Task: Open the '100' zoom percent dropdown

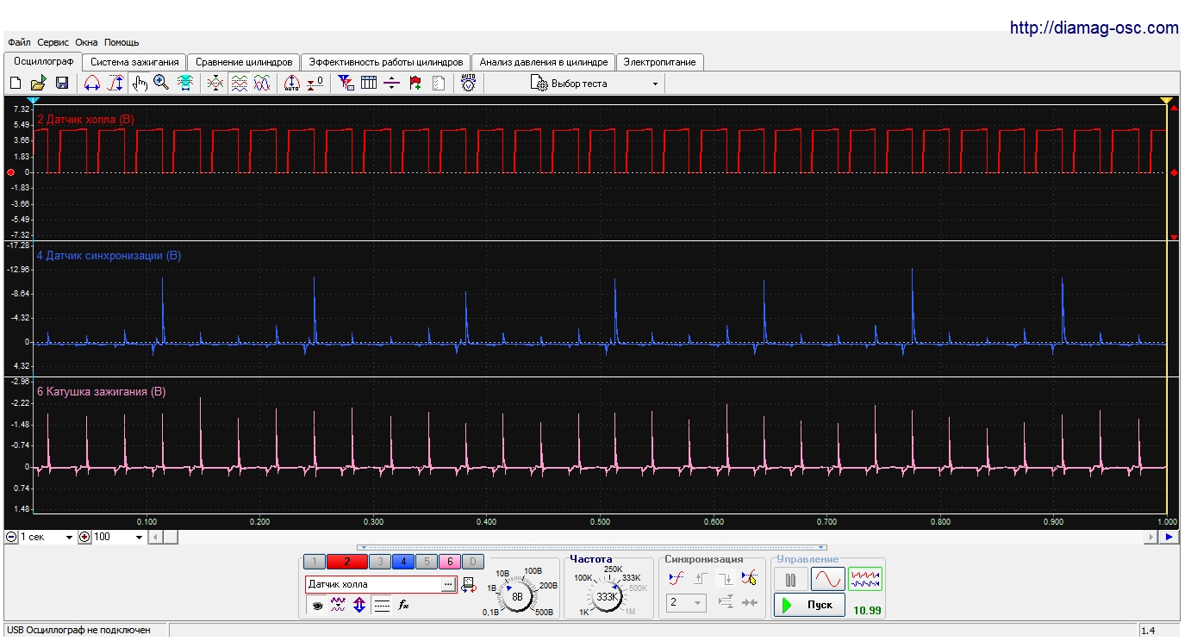Action: 117,537
